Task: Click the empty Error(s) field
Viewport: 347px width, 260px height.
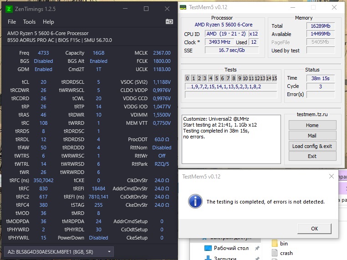Action: pyautogui.click(x=321, y=95)
